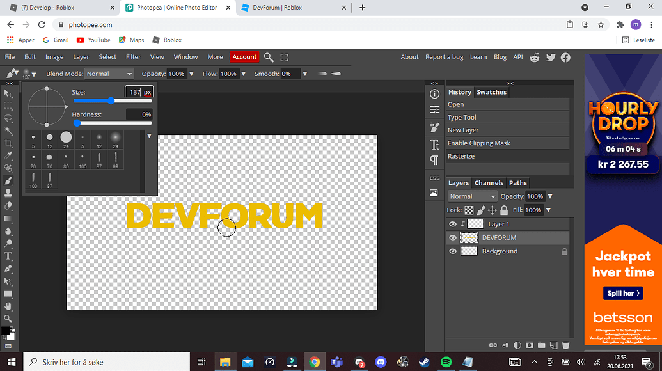Pick the Zoom tool
The width and height of the screenshot is (662, 371).
[x=8, y=318]
